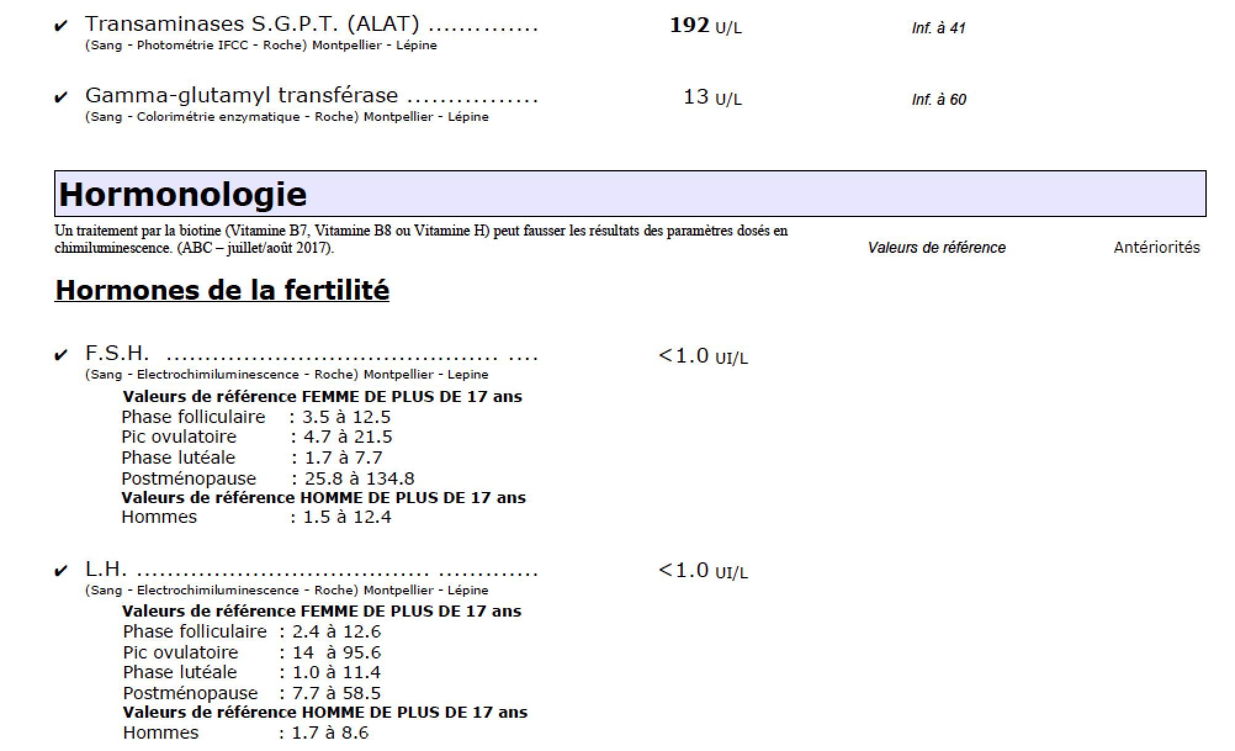Image resolution: width=1235 pixels, height=751 pixels.
Task: Click the F.S.H. Phase folliculaire range line
Action: pyautogui.click(x=256, y=417)
